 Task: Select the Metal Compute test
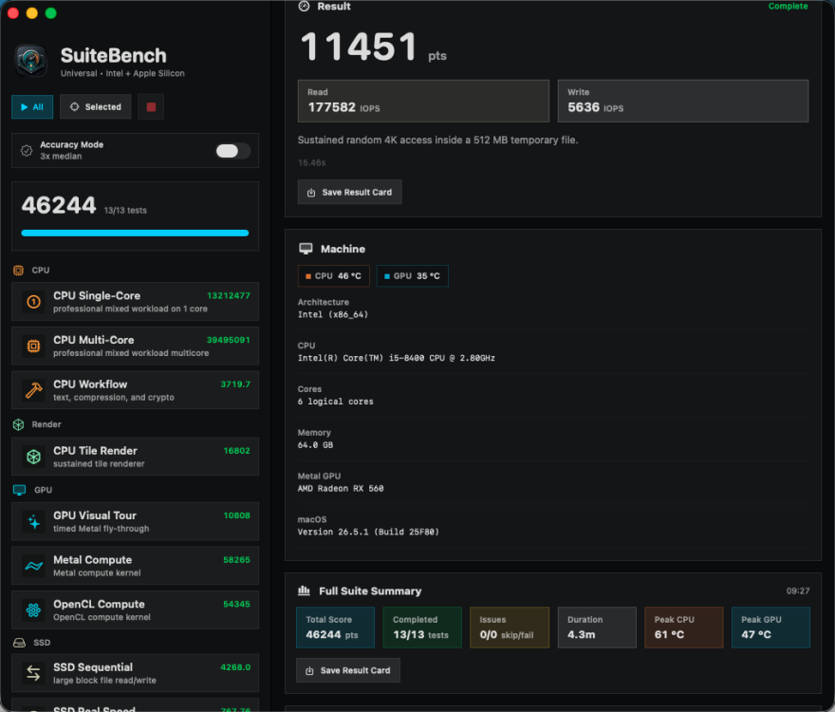(x=136, y=566)
